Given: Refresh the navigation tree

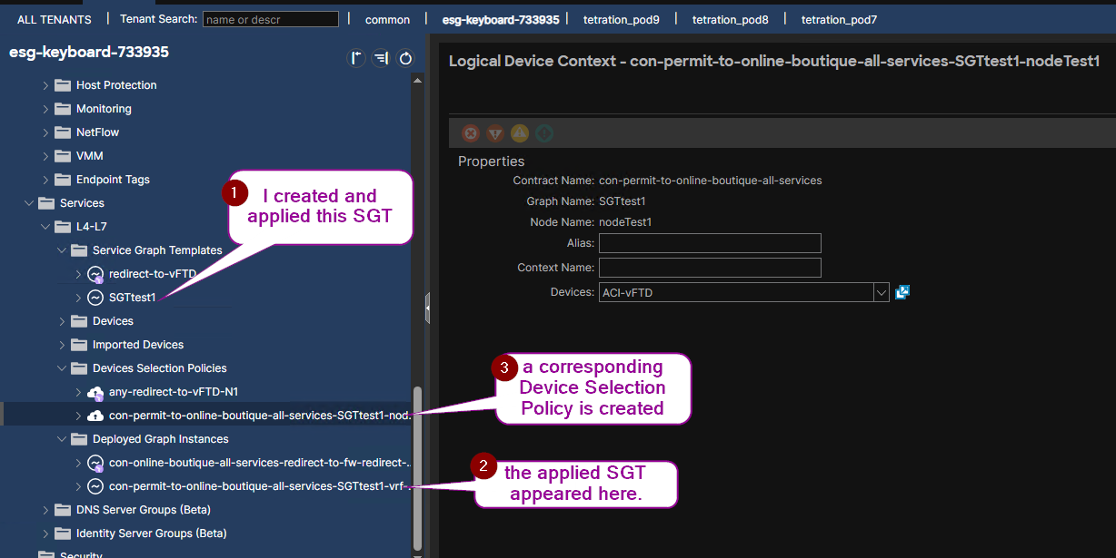Looking at the screenshot, I should (405, 59).
